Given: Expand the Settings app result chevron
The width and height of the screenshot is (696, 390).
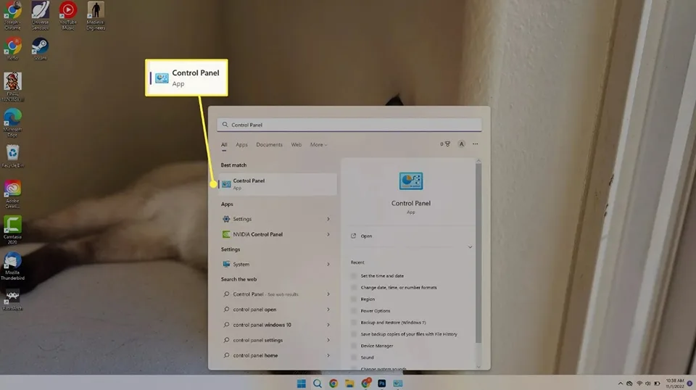Looking at the screenshot, I should (x=328, y=219).
